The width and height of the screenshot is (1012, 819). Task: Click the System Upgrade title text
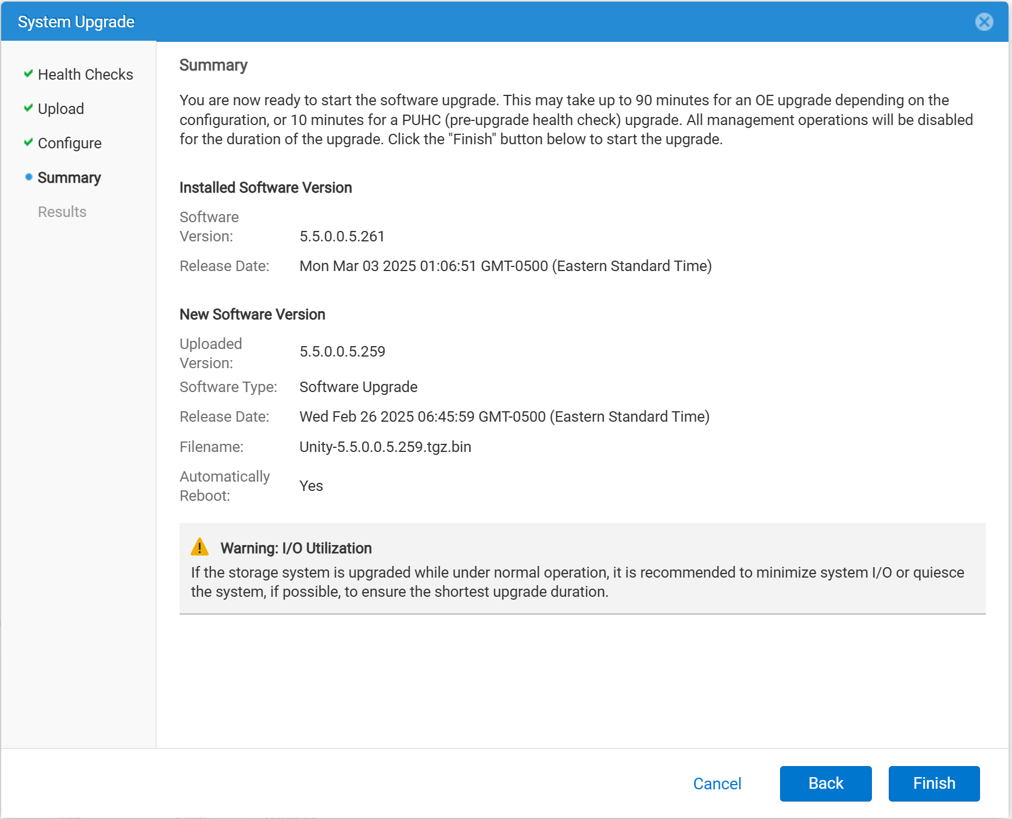pos(76,22)
